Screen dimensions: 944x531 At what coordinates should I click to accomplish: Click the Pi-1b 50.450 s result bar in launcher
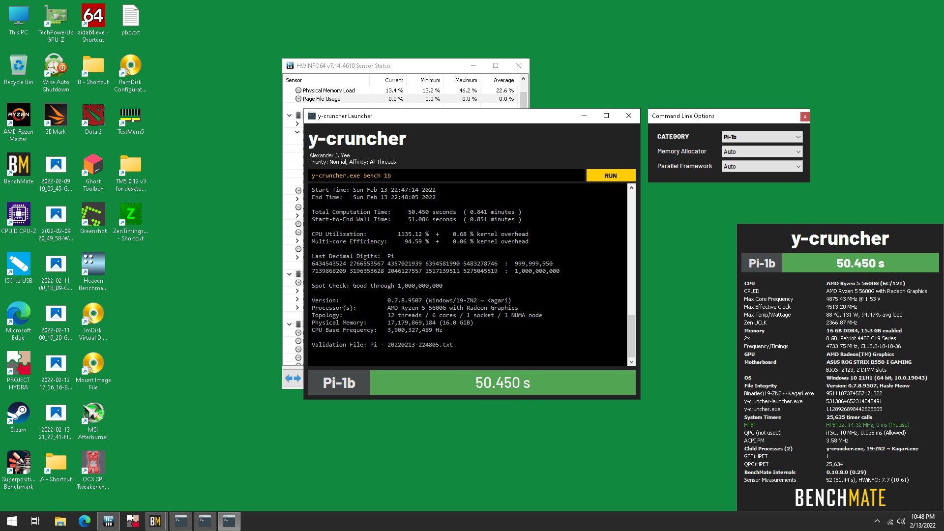point(472,383)
